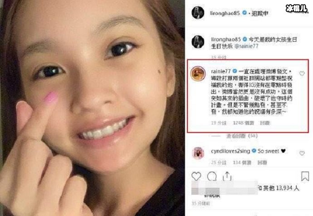
Task: Save post with the bookmark icon
Action: [305, 176]
